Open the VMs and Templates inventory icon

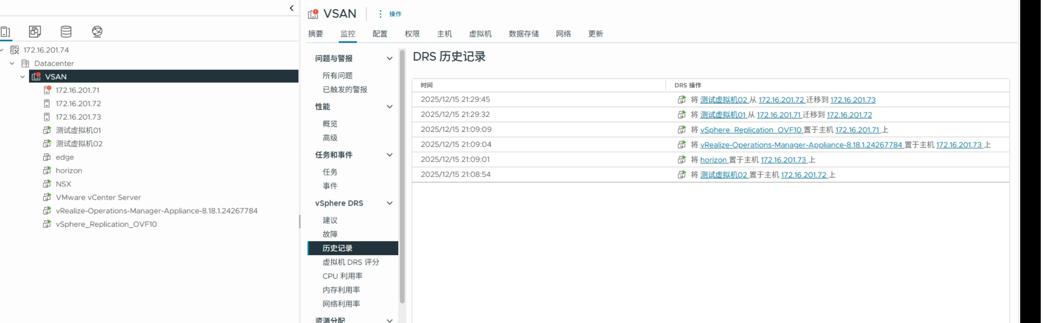click(35, 31)
